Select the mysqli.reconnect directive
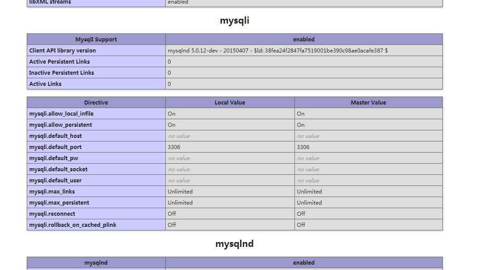This screenshot has width=486, height=270. click(52, 214)
